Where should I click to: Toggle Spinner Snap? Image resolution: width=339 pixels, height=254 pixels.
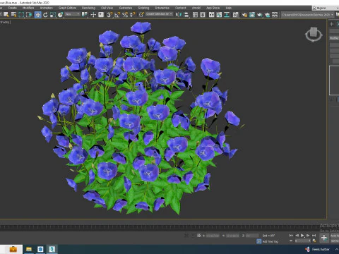[x=133, y=15]
